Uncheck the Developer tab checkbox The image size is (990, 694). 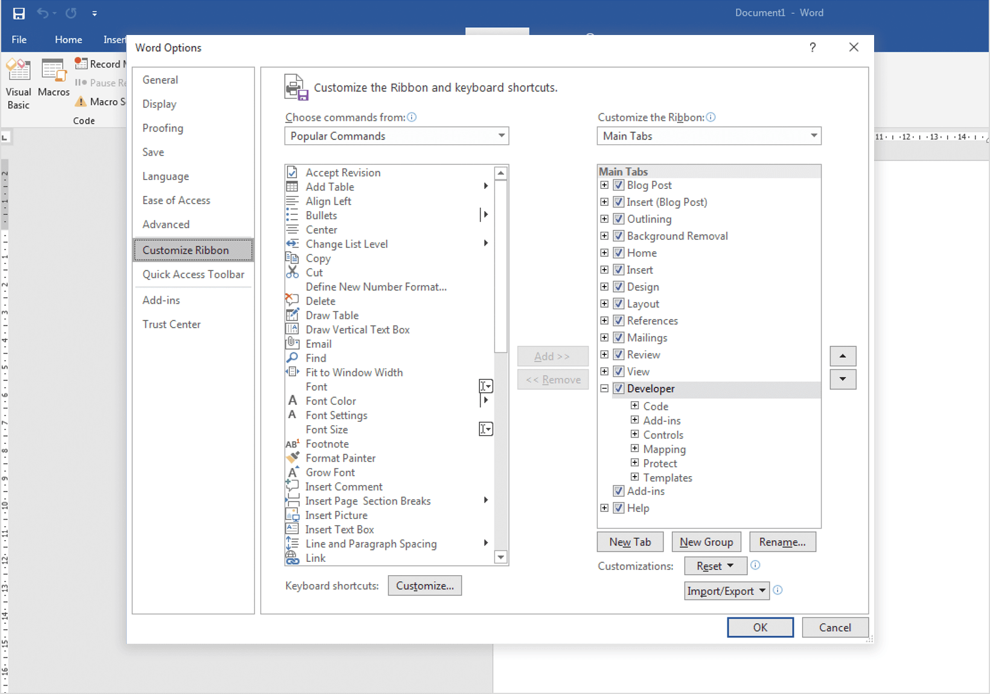click(x=618, y=388)
